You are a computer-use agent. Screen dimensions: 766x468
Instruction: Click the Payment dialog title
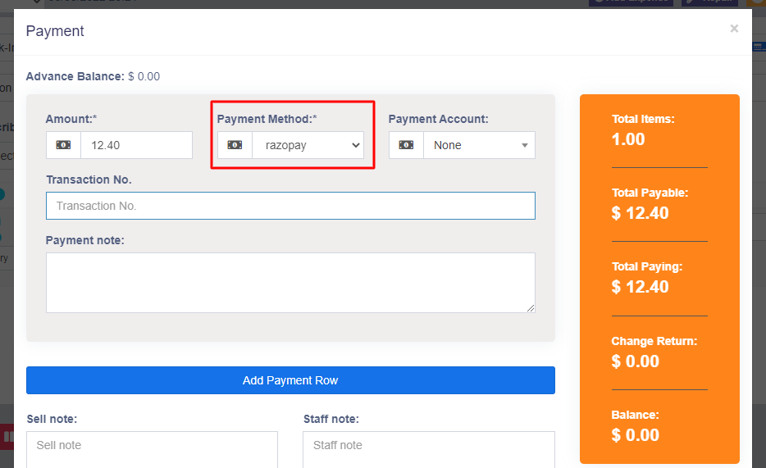pos(55,31)
